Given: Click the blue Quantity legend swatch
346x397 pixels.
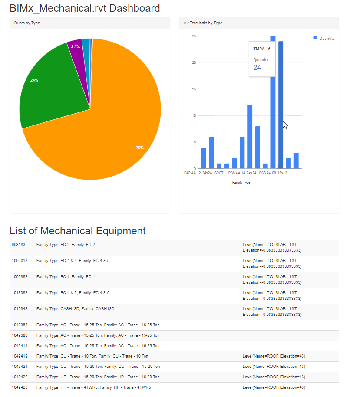Looking at the screenshot, I should [315, 38].
